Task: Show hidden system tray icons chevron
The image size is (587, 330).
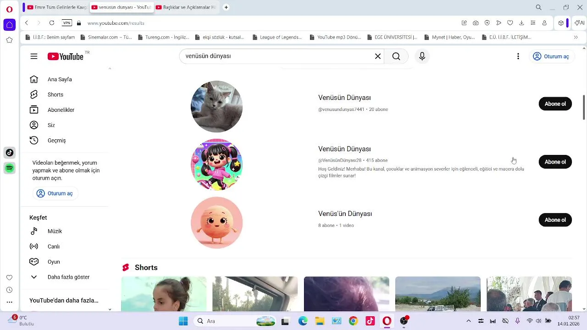Action: pos(468,321)
